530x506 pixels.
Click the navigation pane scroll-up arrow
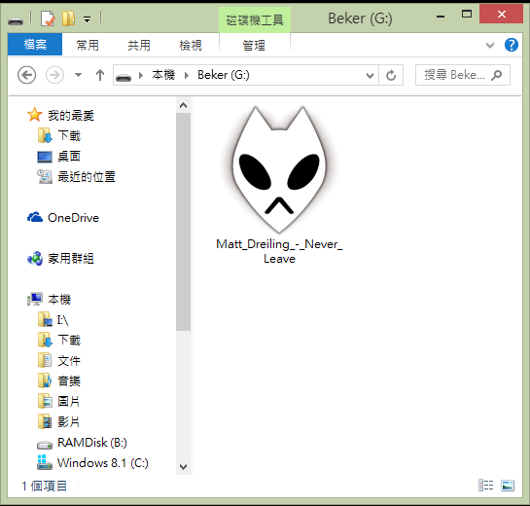[183, 105]
